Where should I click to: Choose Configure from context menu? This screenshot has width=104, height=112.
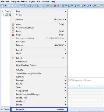pos(39,101)
